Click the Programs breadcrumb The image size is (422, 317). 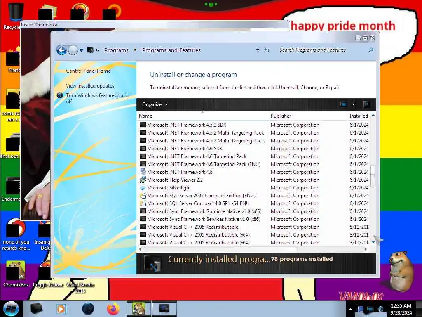pos(116,50)
